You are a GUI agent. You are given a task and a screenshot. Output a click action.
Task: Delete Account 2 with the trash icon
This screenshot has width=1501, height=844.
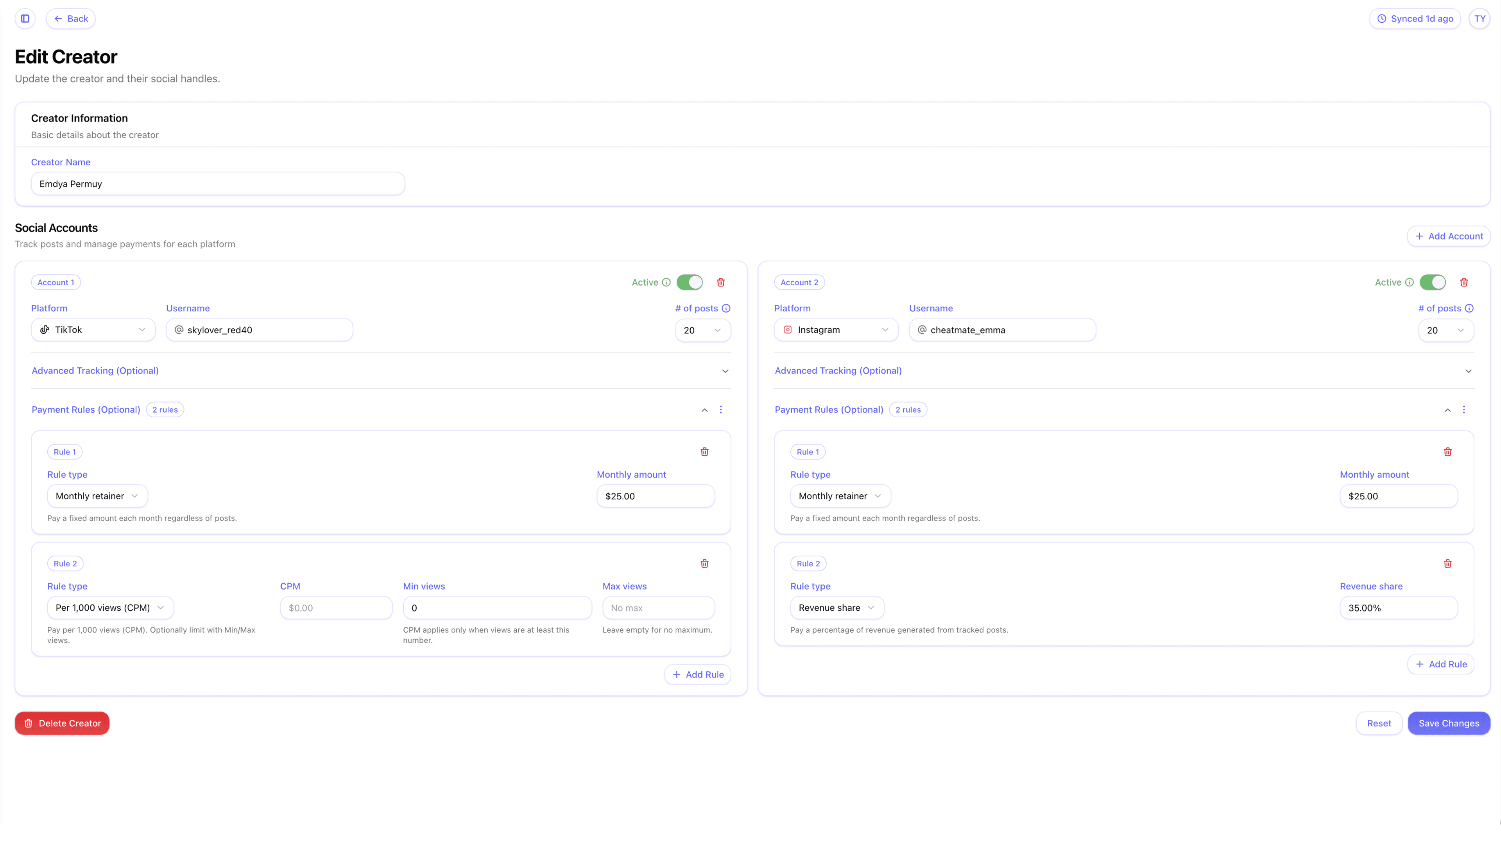[1464, 283]
